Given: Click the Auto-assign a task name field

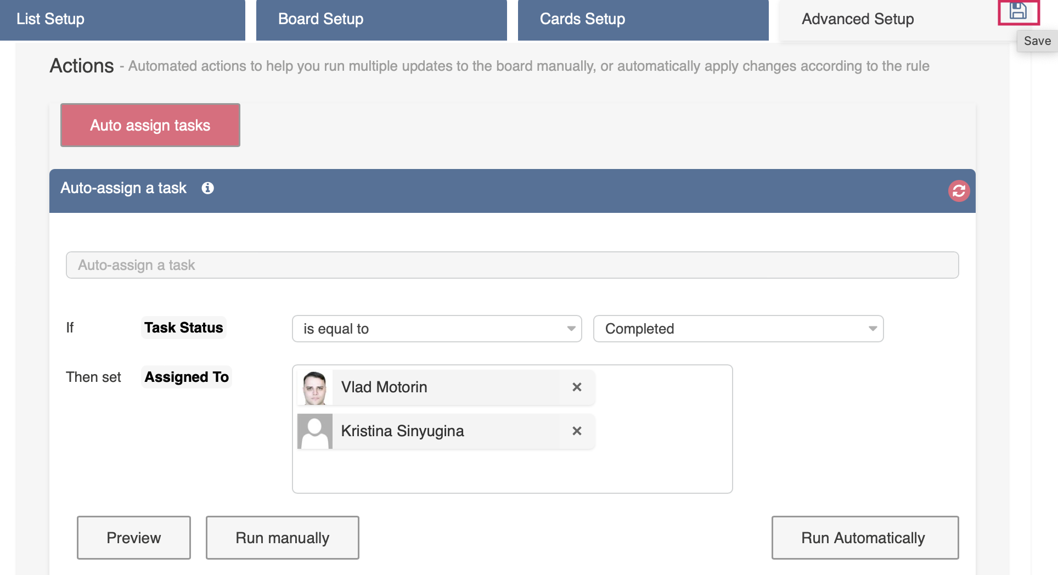Looking at the screenshot, I should (x=512, y=265).
